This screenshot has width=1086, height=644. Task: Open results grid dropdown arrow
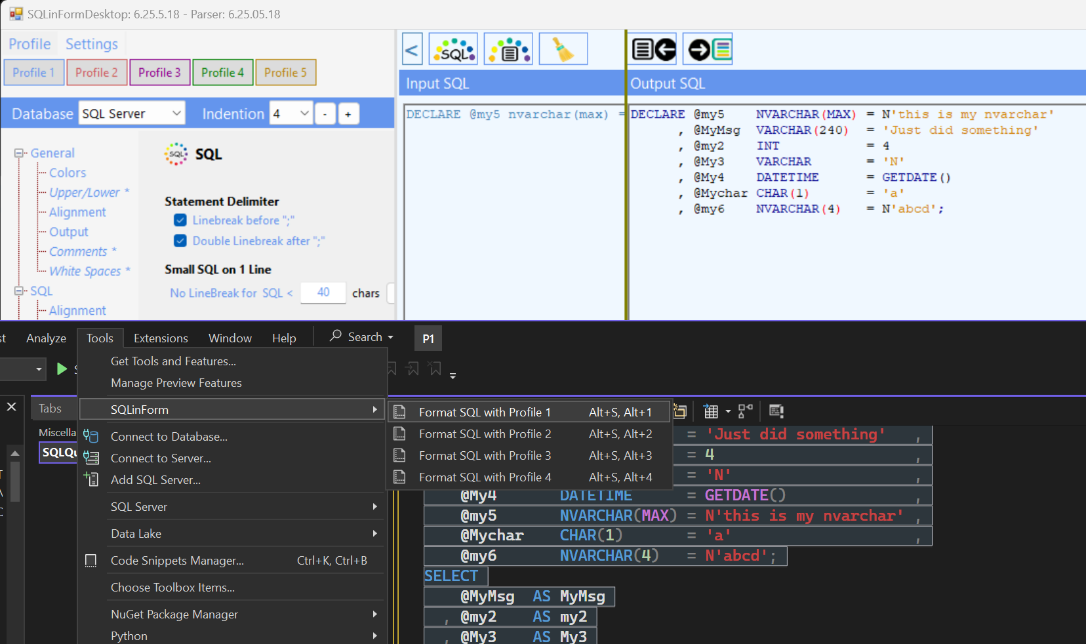pos(728,412)
